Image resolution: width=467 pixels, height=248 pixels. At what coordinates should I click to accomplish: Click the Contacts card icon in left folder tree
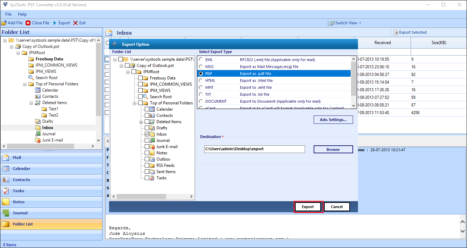pyautogui.click(x=38, y=96)
